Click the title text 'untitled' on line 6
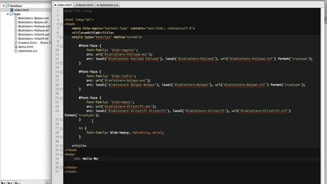This screenshot has height=184, width=327. [92, 33]
